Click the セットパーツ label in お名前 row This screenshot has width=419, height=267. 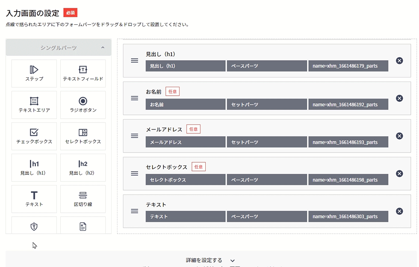tap(267, 105)
